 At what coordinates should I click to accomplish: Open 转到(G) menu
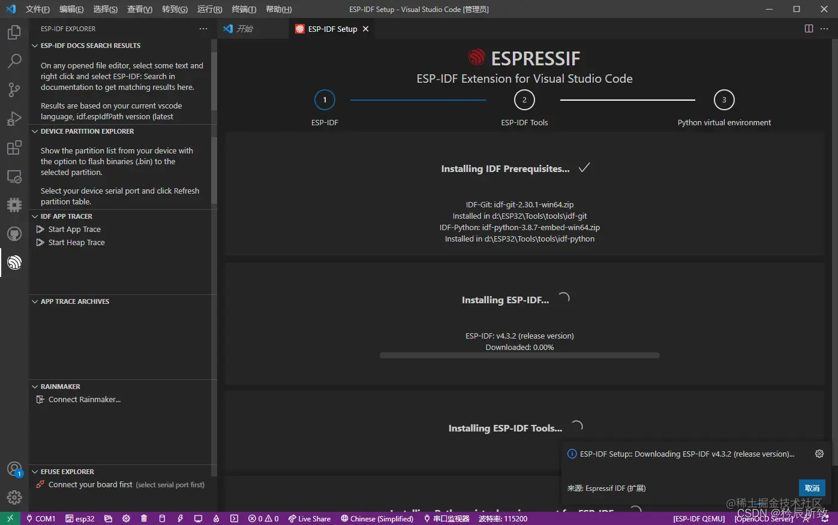coord(175,9)
